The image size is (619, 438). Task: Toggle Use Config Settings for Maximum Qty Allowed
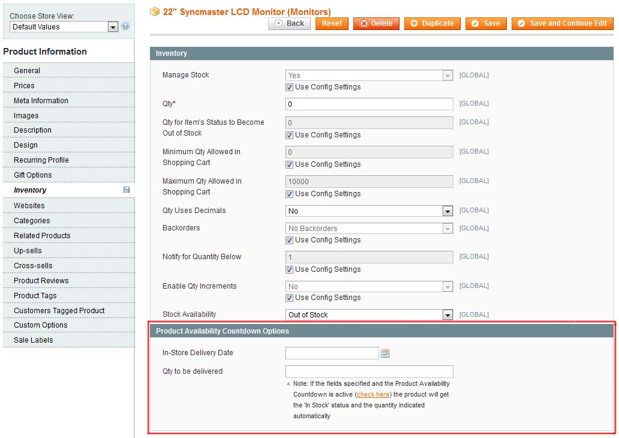tap(289, 194)
